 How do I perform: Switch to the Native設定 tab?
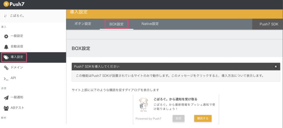pos(150,24)
